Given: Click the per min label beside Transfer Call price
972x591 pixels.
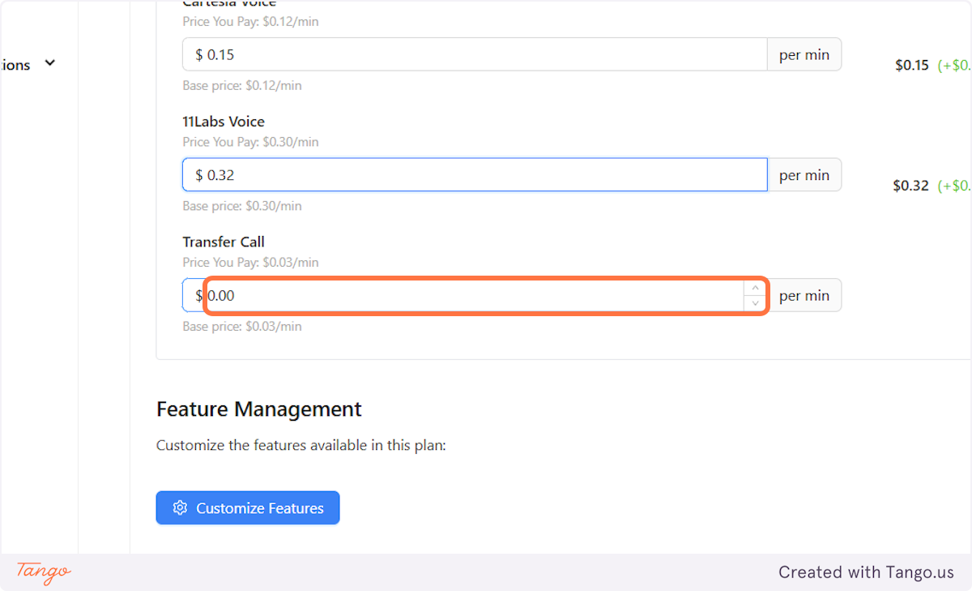Looking at the screenshot, I should 804,294.
